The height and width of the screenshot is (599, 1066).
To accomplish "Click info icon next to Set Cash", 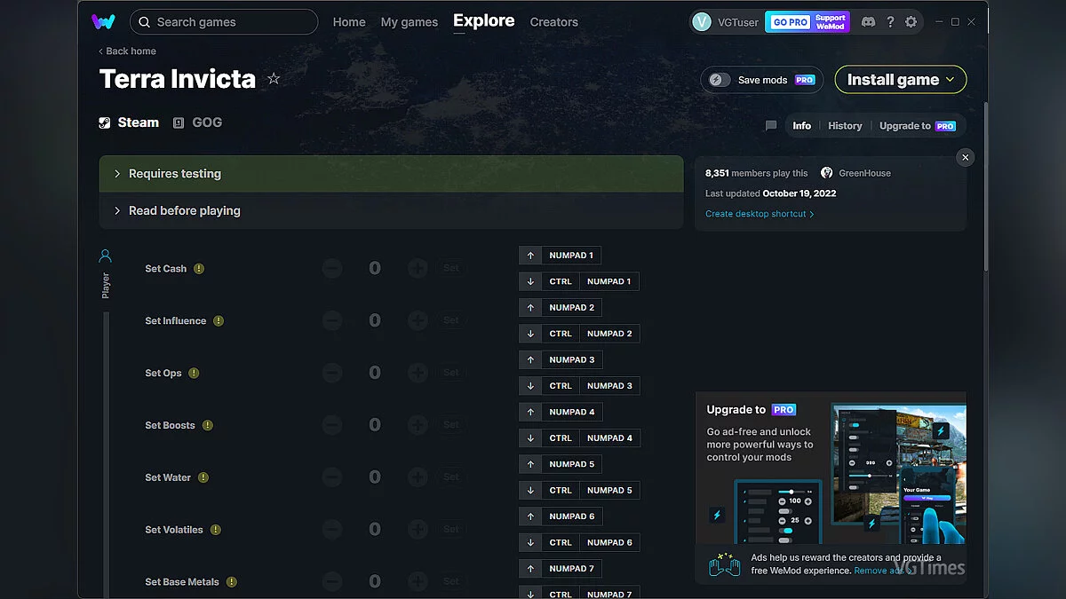I will pyautogui.click(x=199, y=269).
